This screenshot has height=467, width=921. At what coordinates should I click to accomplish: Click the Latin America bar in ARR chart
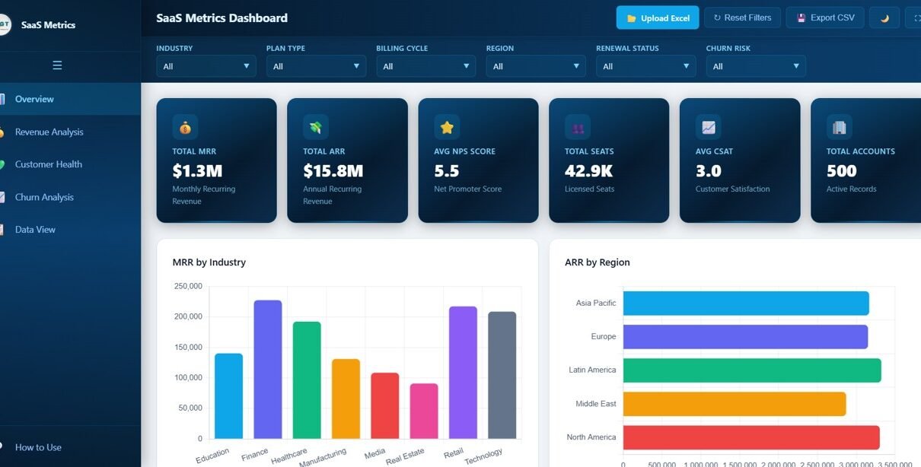[x=751, y=370]
